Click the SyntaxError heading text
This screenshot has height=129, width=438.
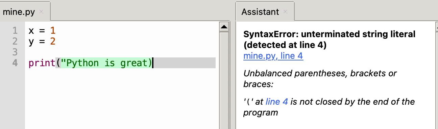[330, 40]
